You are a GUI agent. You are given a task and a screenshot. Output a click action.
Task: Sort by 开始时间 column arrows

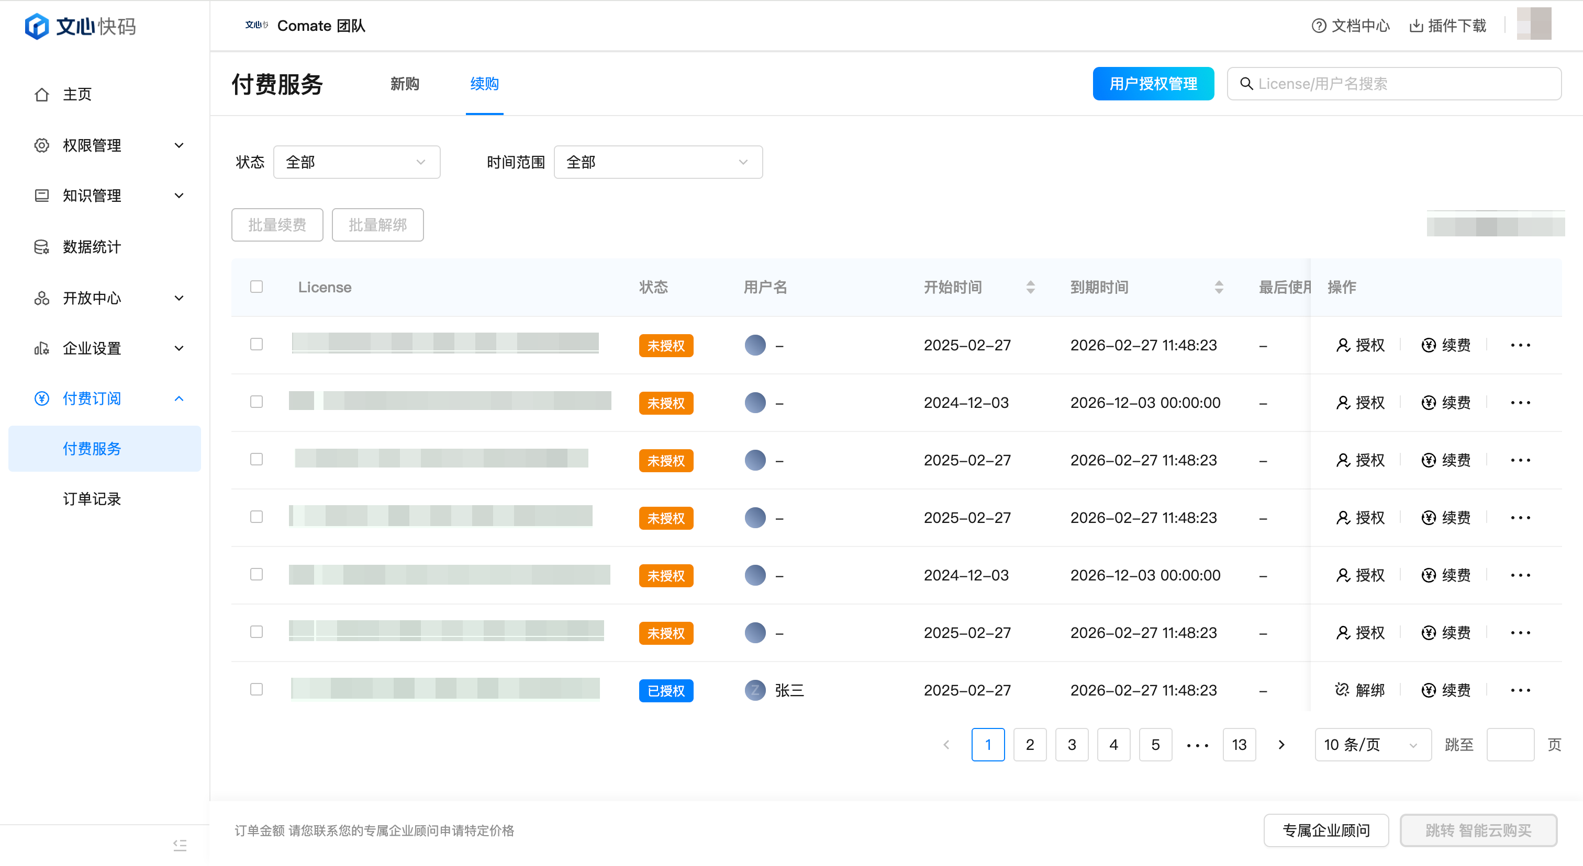(x=1031, y=287)
